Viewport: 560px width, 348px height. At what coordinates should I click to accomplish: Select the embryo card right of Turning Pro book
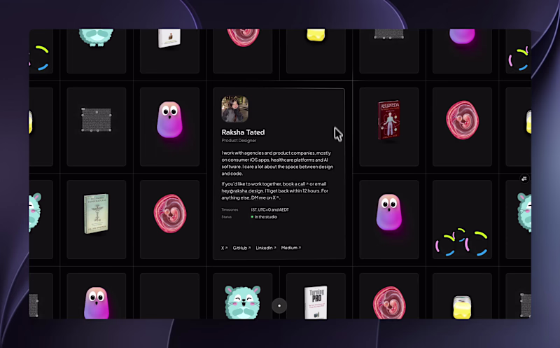point(389,296)
